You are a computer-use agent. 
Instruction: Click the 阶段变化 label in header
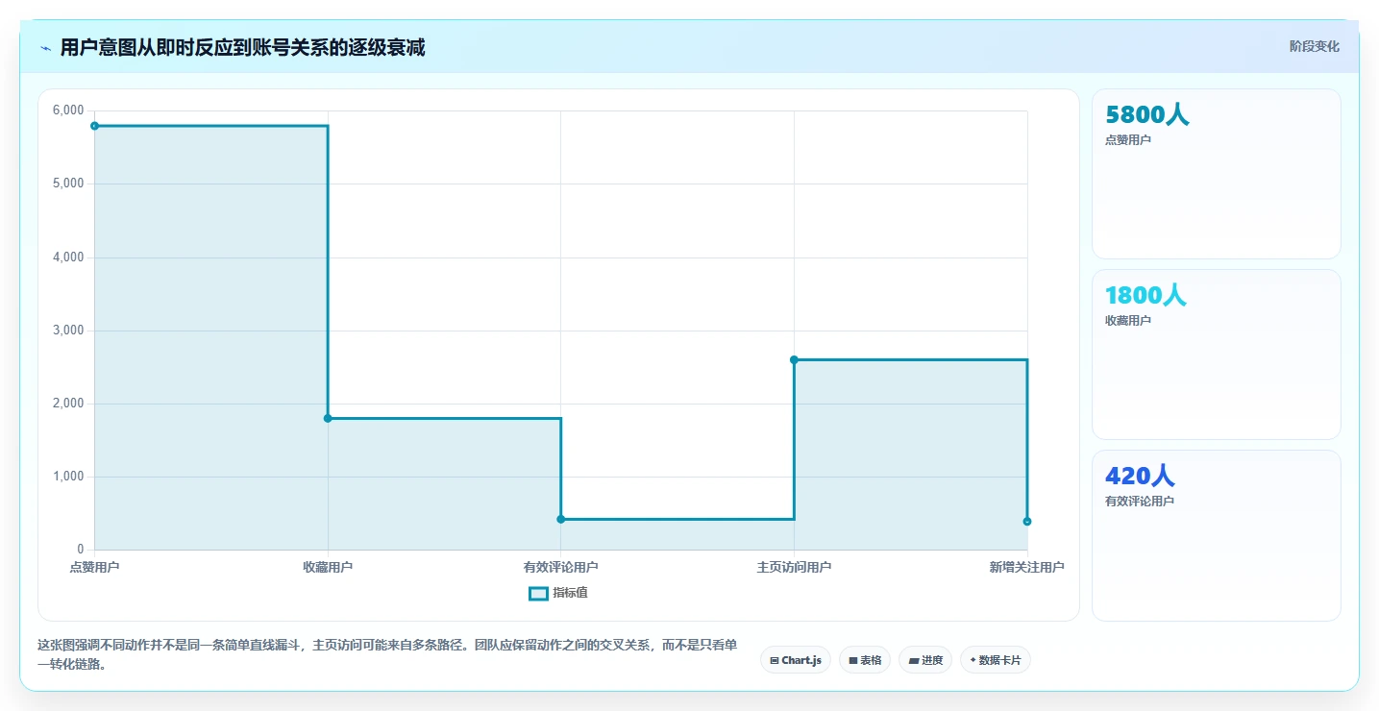1315,46
